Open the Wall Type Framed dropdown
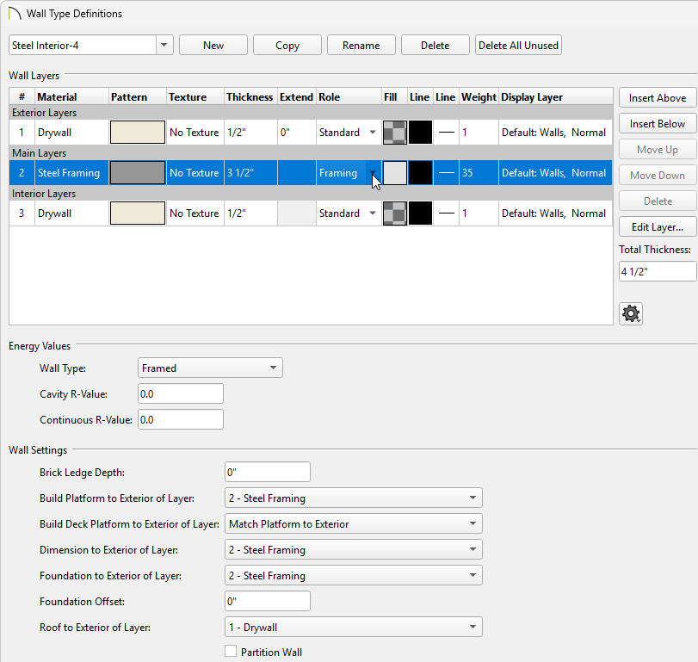The image size is (698, 662). [x=210, y=368]
